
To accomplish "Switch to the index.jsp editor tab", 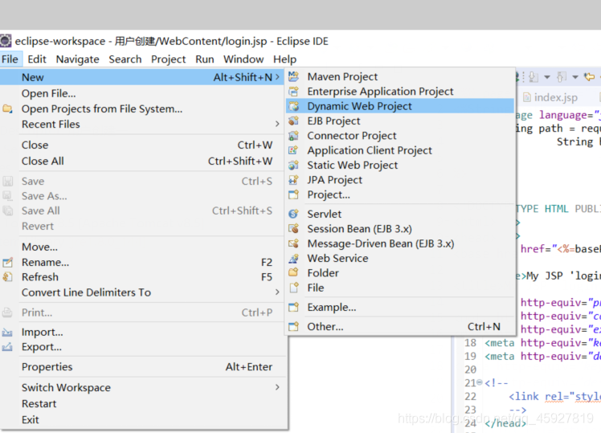I will coord(555,98).
